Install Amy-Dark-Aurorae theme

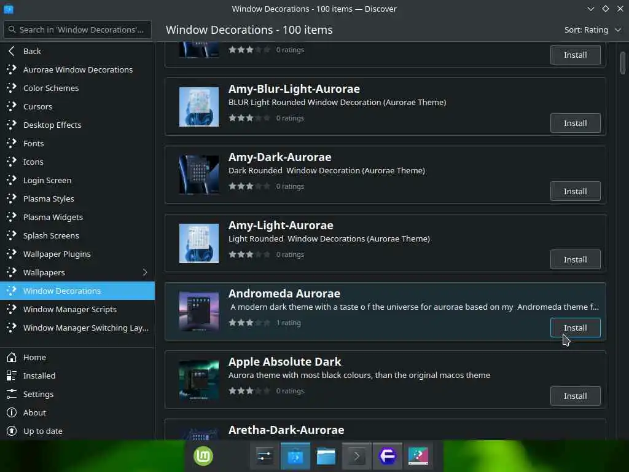(x=575, y=192)
